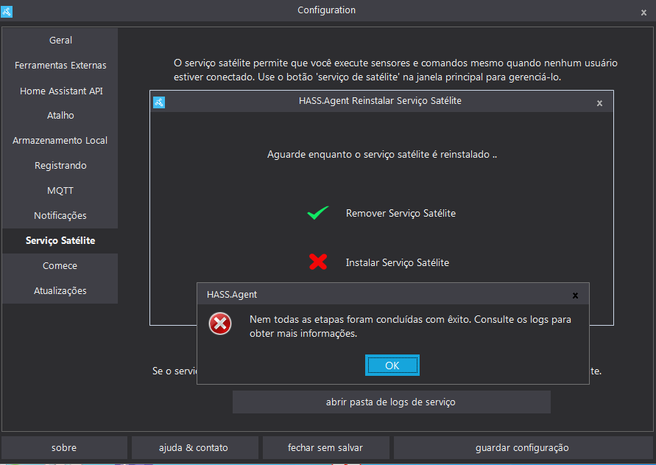Click the HASS.Agent icon in the Configuration title bar
Viewport: 656px width, 465px height.
coord(7,11)
